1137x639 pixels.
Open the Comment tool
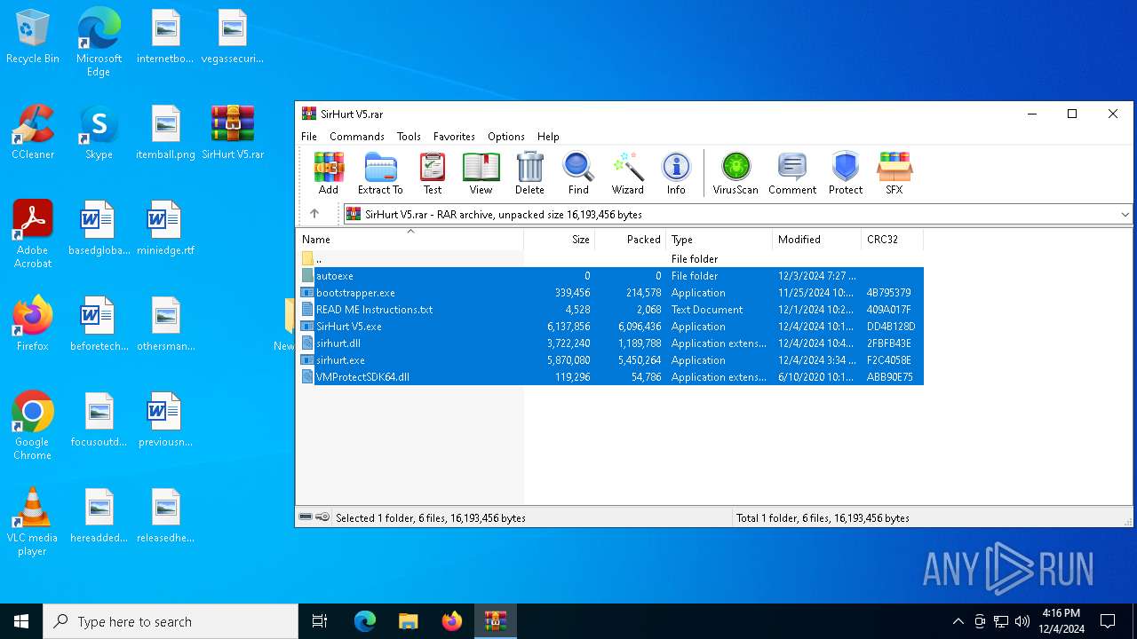[x=792, y=173]
